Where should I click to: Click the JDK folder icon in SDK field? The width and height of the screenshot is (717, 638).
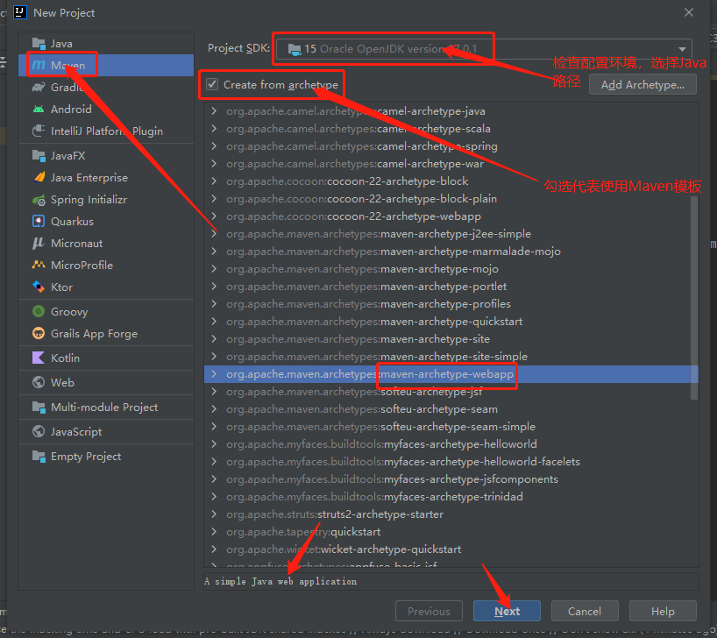[295, 49]
